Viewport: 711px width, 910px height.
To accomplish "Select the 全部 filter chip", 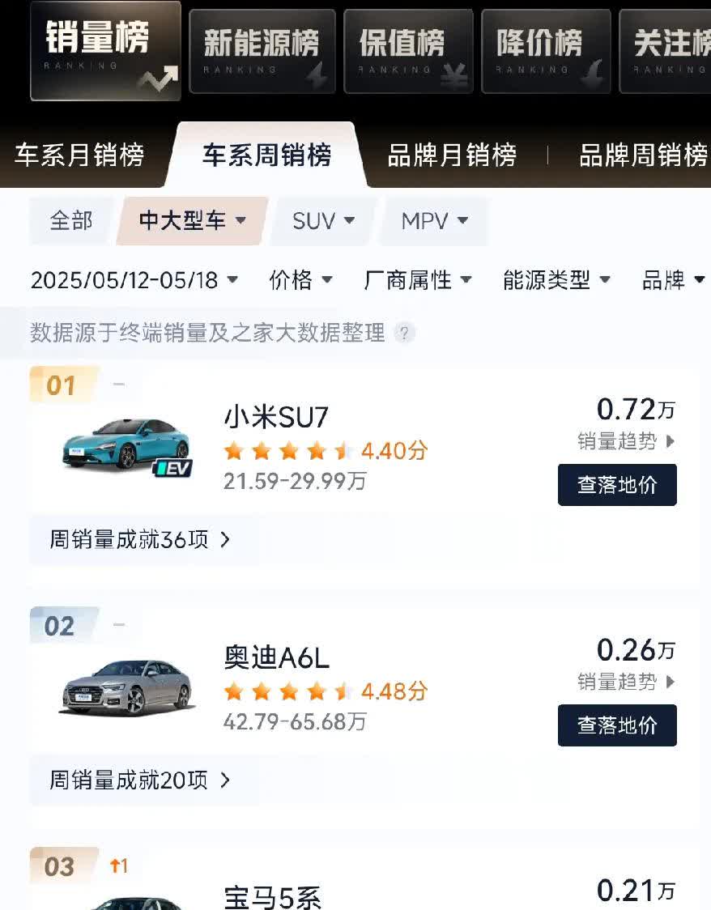I will 70,221.
